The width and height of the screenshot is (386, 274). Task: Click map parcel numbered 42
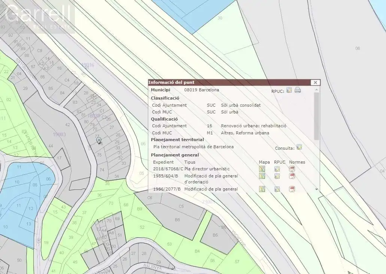(67, 125)
